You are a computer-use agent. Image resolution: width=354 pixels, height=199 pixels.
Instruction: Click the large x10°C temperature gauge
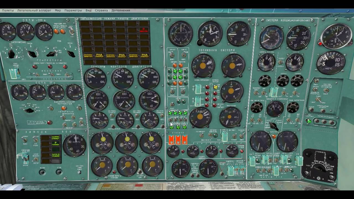[x=331, y=62]
